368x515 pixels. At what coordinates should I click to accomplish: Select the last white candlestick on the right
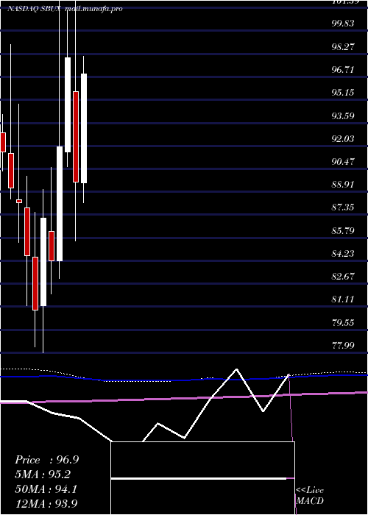(84, 128)
